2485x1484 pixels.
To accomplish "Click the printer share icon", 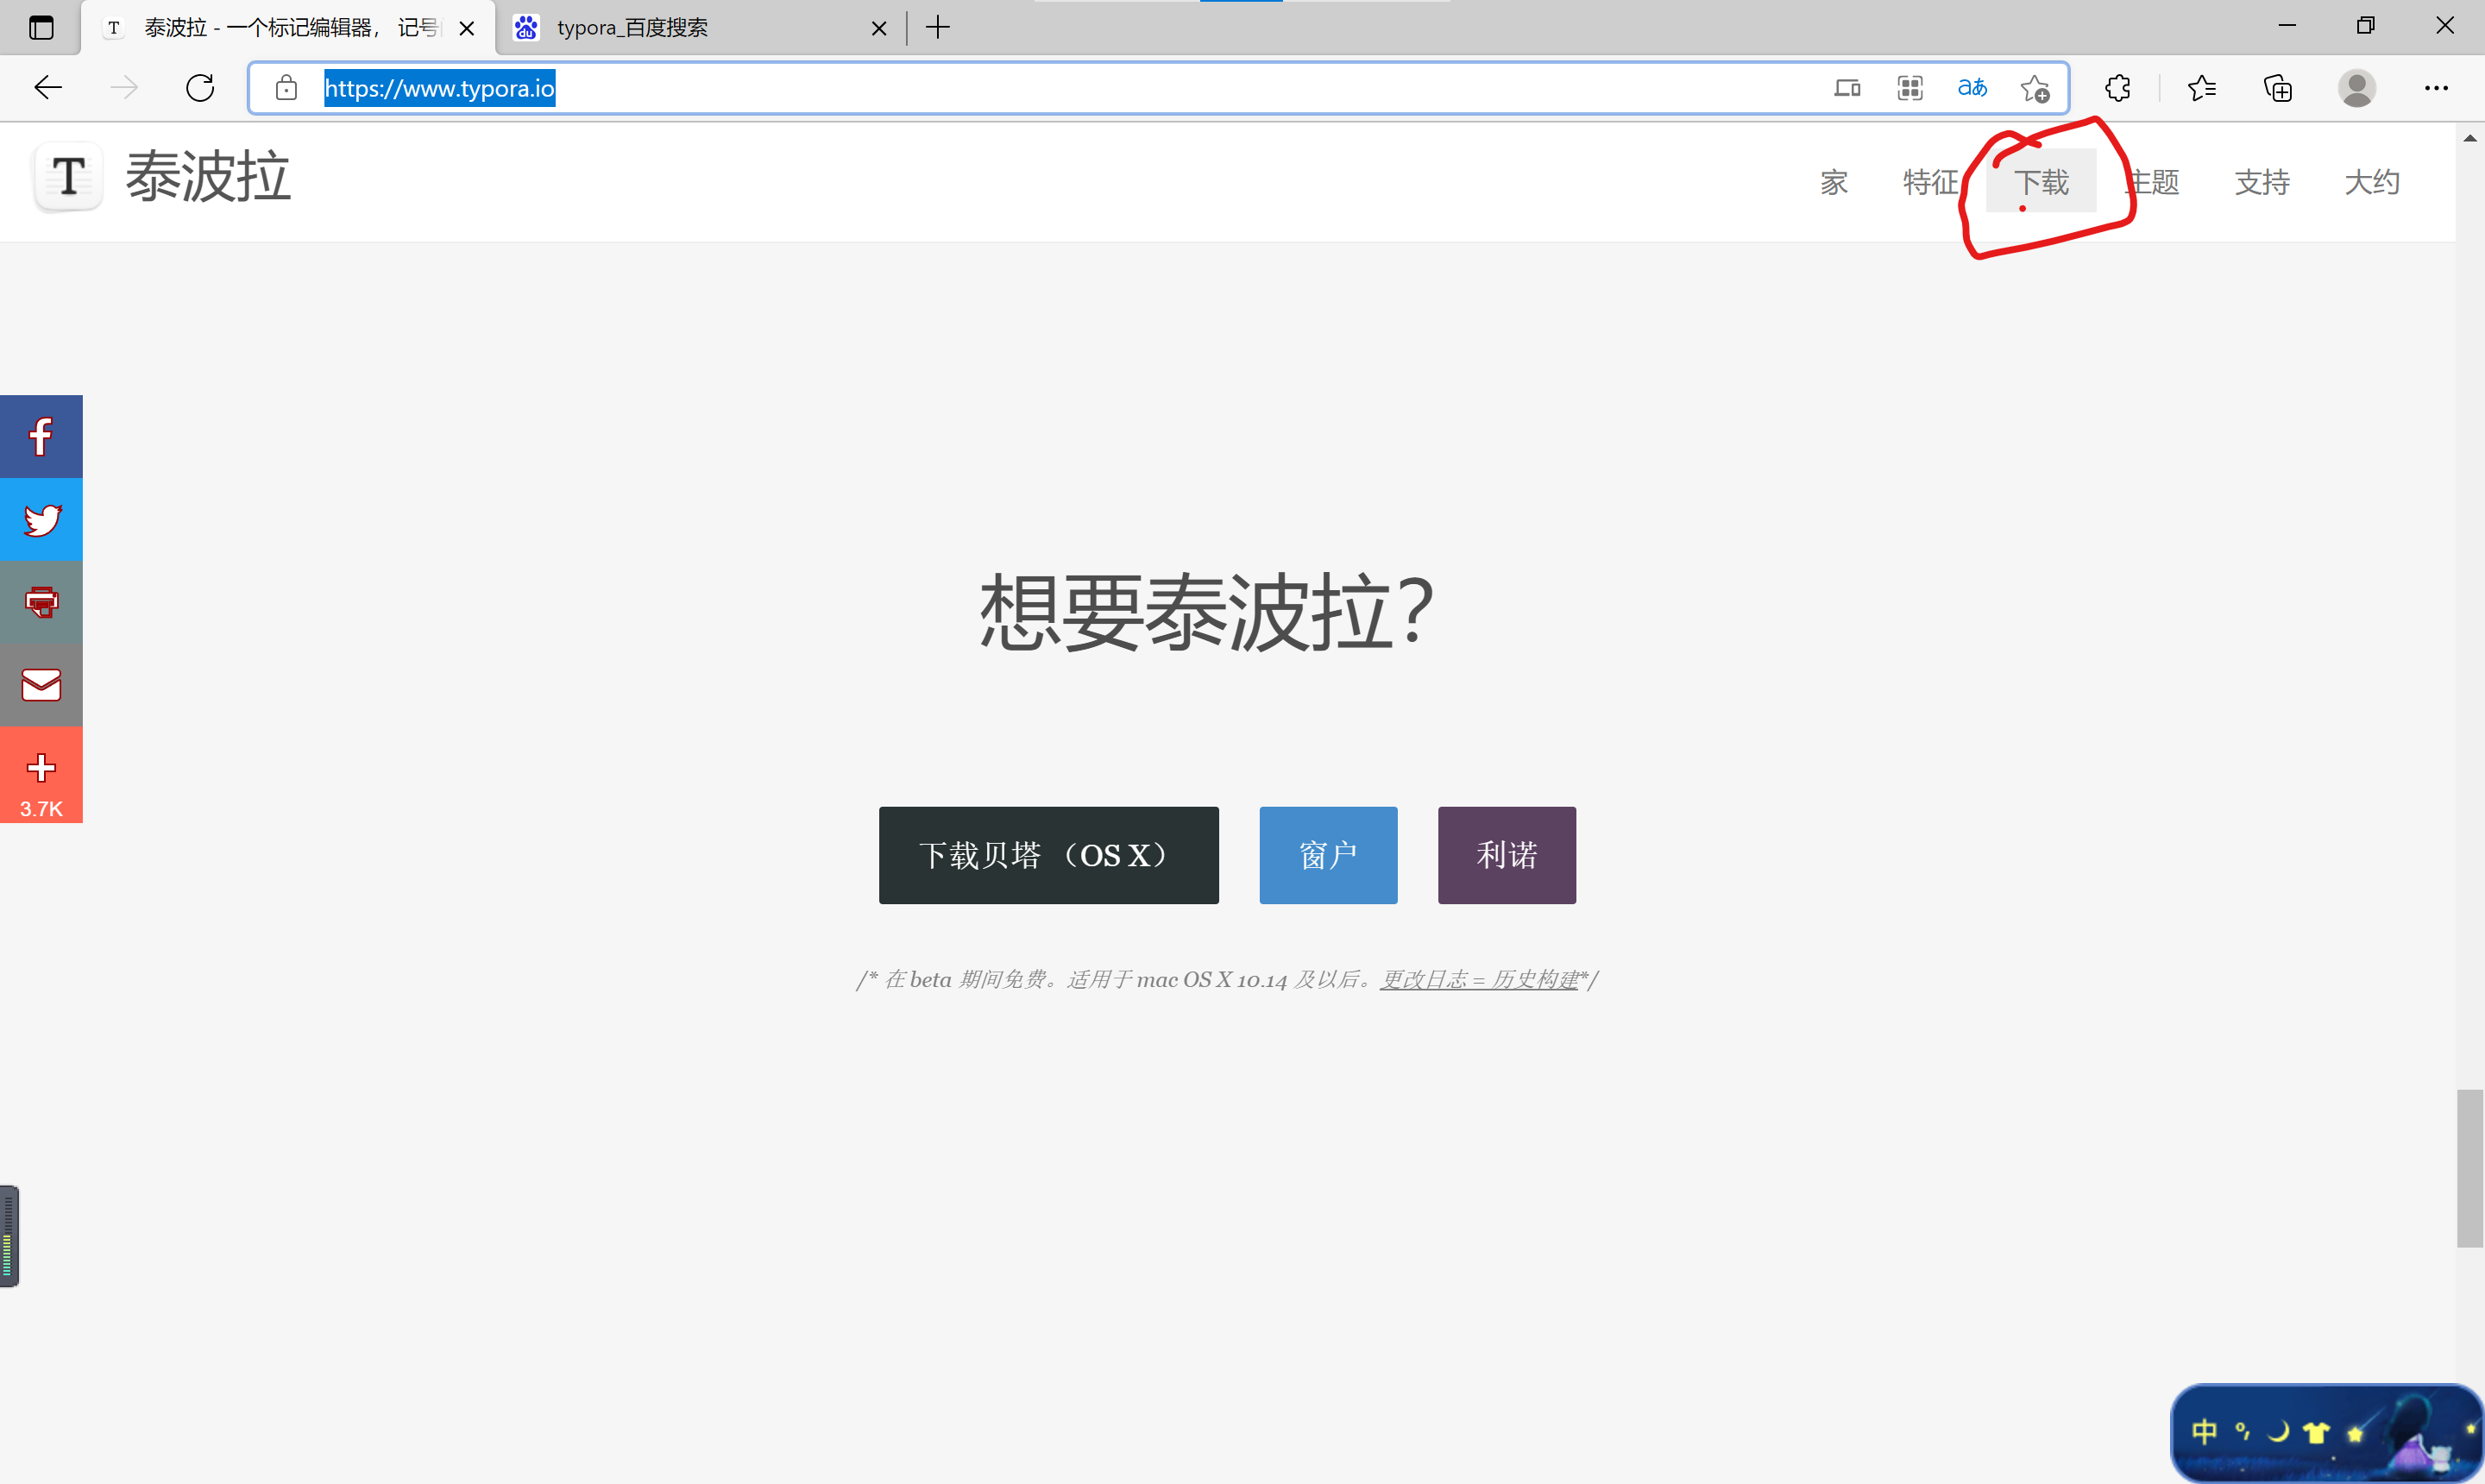I will tap(41, 602).
